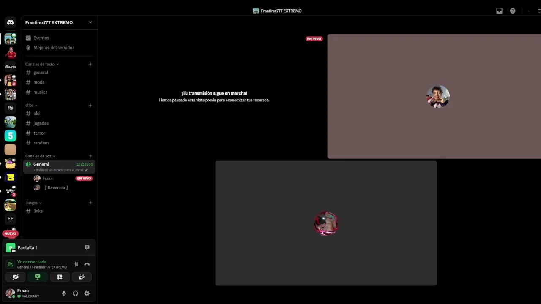This screenshot has width=541, height=304.
Task: Open the Frantirex777 EXTREMO server menu chevron
Action: tap(90, 22)
